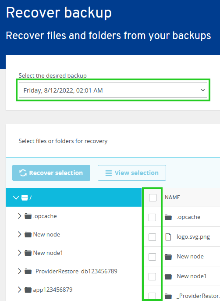
Task: Check the New node1 row checkbox
Action: click(x=153, y=276)
